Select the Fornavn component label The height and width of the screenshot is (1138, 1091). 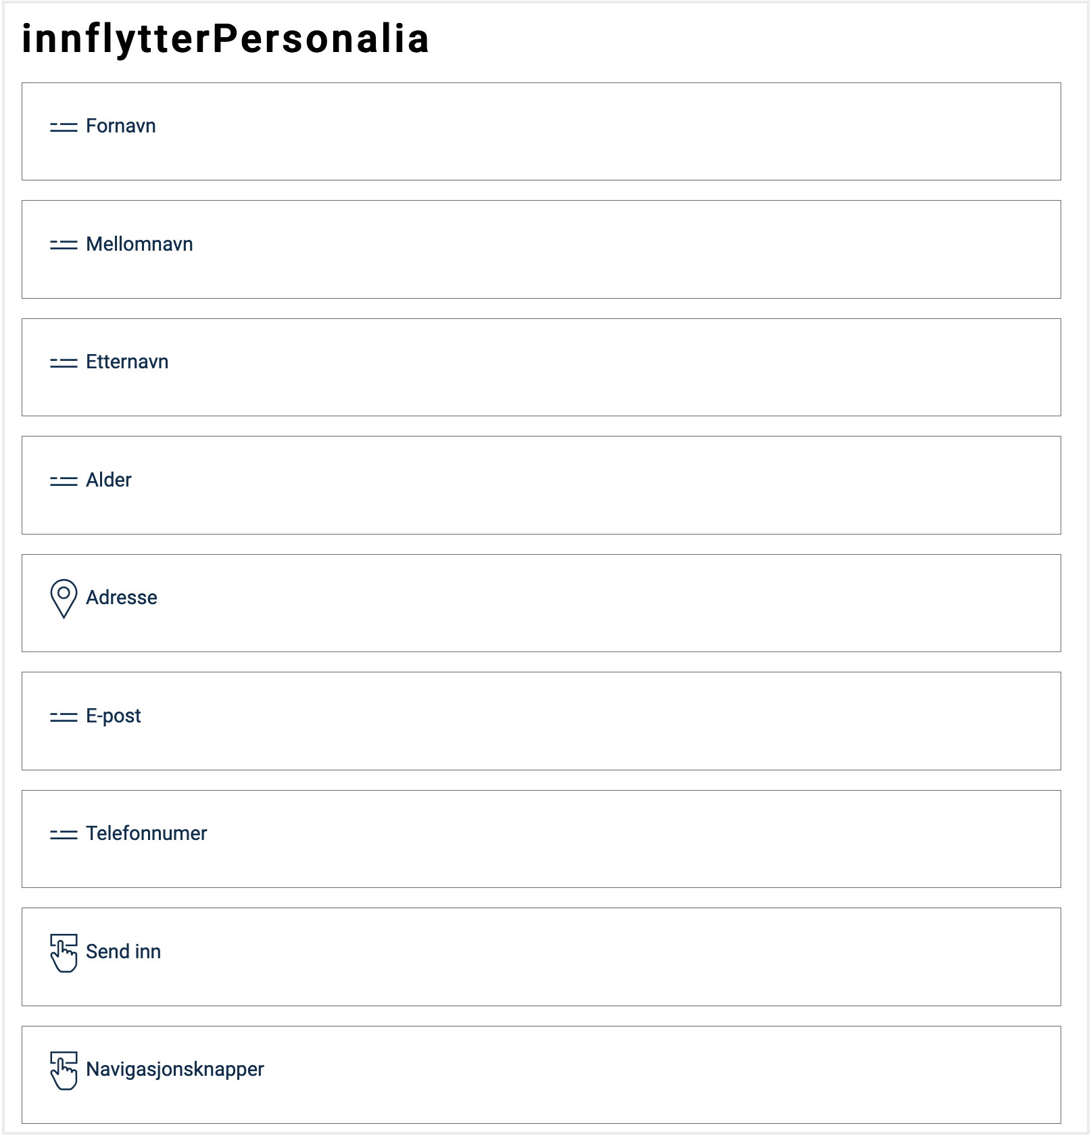tap(121, 126)
